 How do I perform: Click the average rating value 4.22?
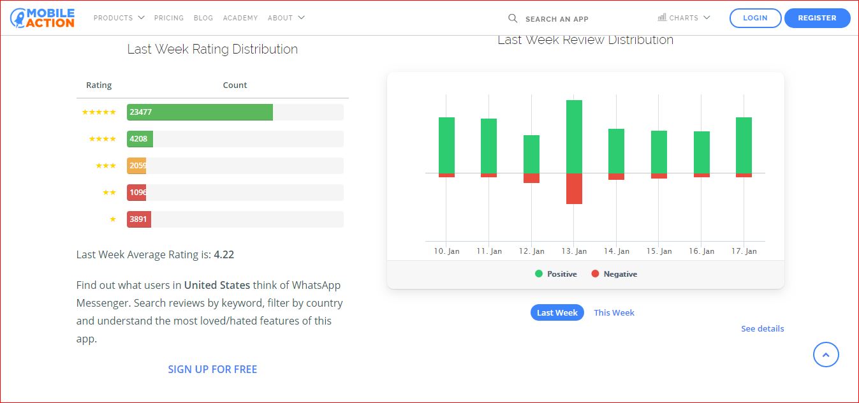[224, 254]
